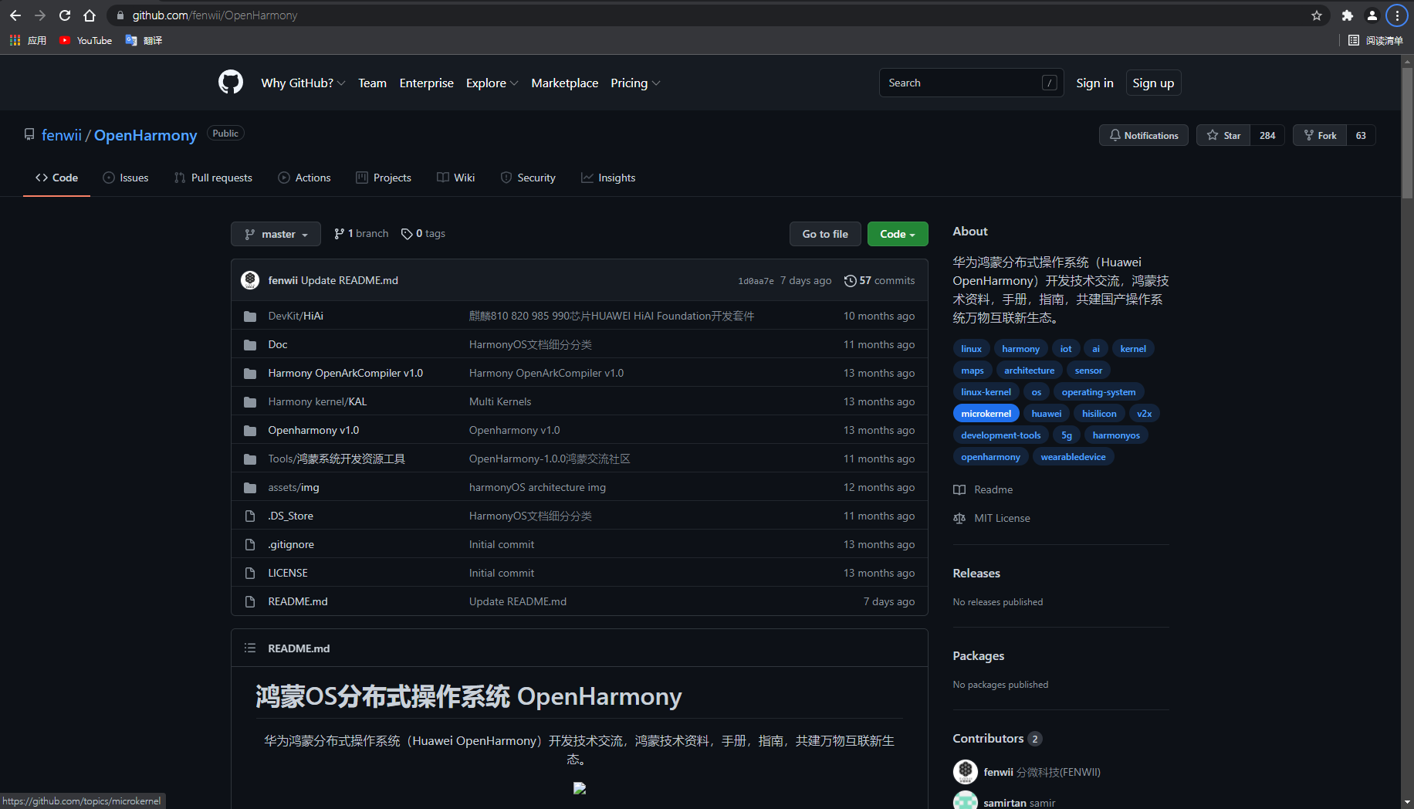This screenshot has width=1414, height=809.
Task: Click the tags icon next to 0 tags
Action: [x=407, y=234]
